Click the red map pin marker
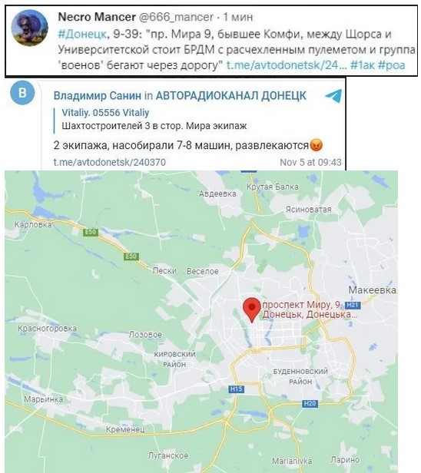Viewport: 421px width, 473px height. (252, 309)
